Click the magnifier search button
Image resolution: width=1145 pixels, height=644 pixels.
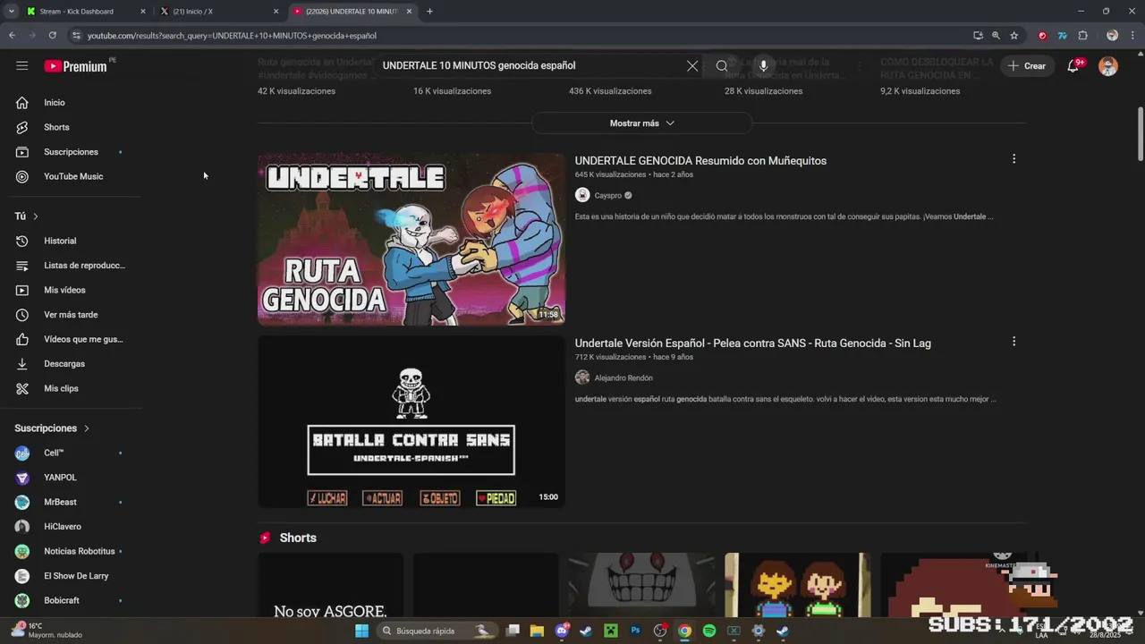pos(722,65)
